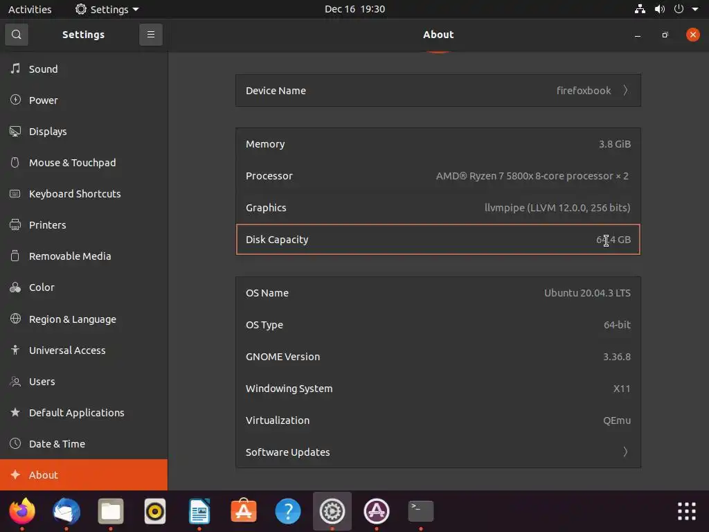Click Activities in the top bar

[30, 9]
